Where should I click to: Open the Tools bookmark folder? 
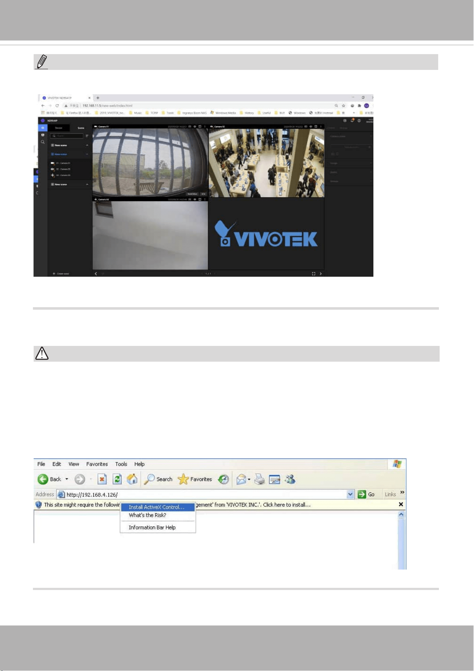coord(168,113)
